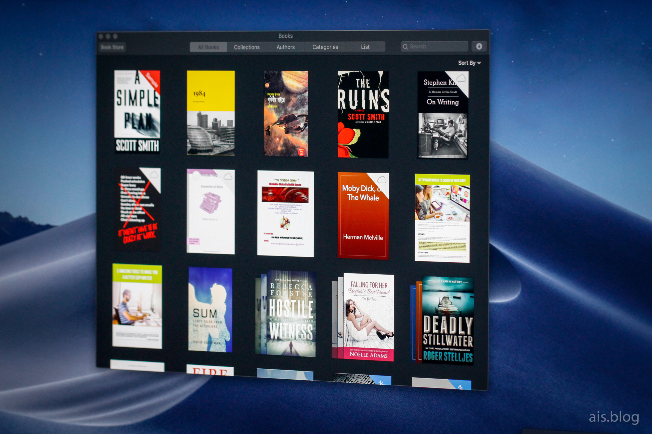Focus the Search field
652x434 pixels.
(x=434, y=47)
